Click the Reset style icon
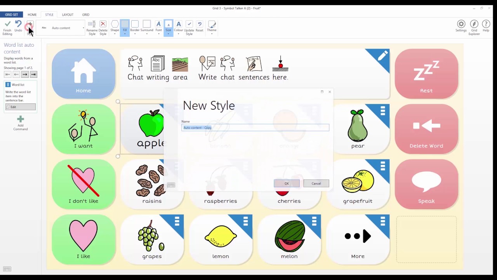The image size is (497, 280). tap(200, 24)
